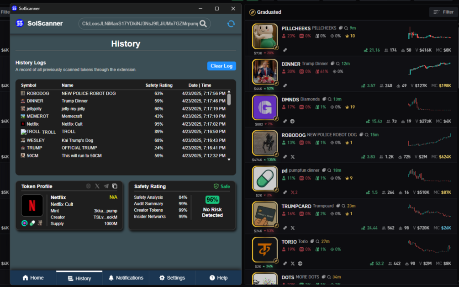
Task: Click the crown icon in DMNDS row
Action: click(x=347, y=107)
